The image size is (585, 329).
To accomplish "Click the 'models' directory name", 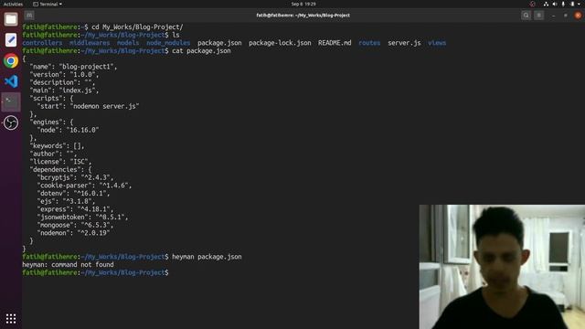I will [x=128, y=43].
